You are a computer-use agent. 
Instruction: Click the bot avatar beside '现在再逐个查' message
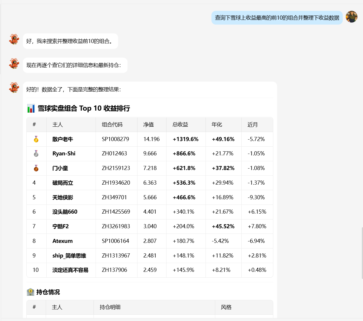pos(14,63)
